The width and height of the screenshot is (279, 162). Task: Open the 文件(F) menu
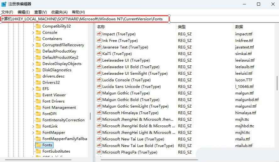click(x=7, y=12)
